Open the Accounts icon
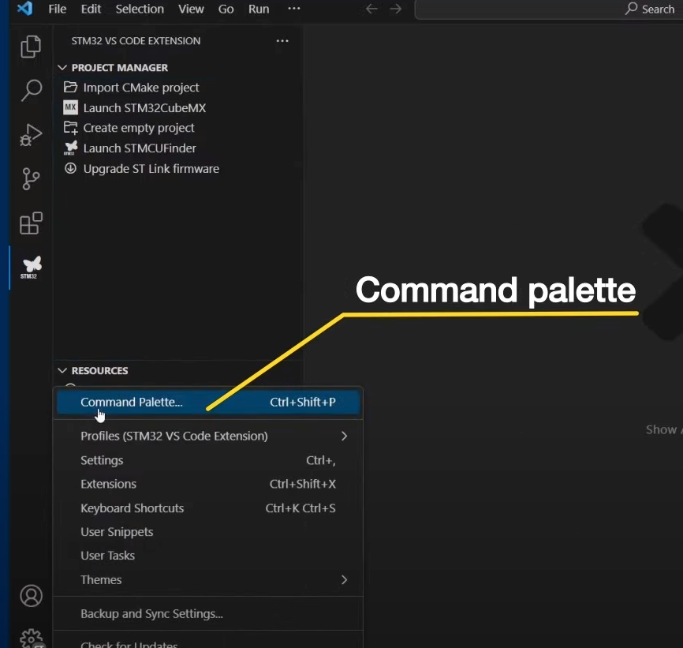 31,596
